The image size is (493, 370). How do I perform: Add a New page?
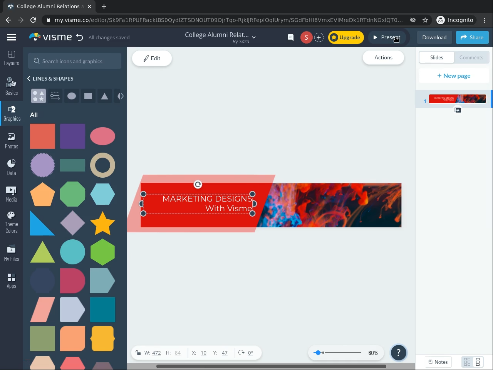pos(454,76)
